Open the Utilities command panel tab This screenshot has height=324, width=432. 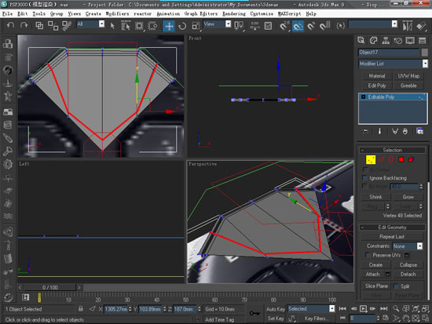pos(422,41)
